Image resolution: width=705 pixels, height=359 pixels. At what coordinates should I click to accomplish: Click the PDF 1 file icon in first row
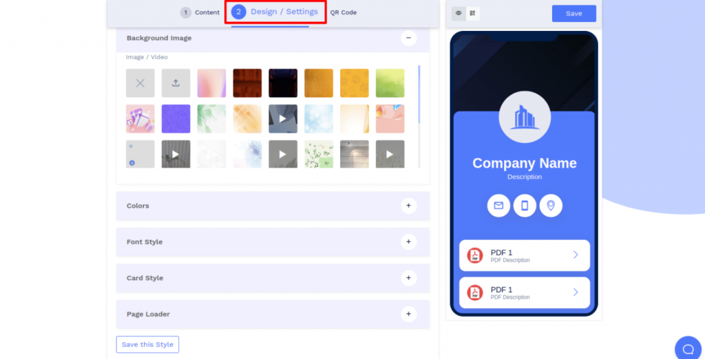475,256
